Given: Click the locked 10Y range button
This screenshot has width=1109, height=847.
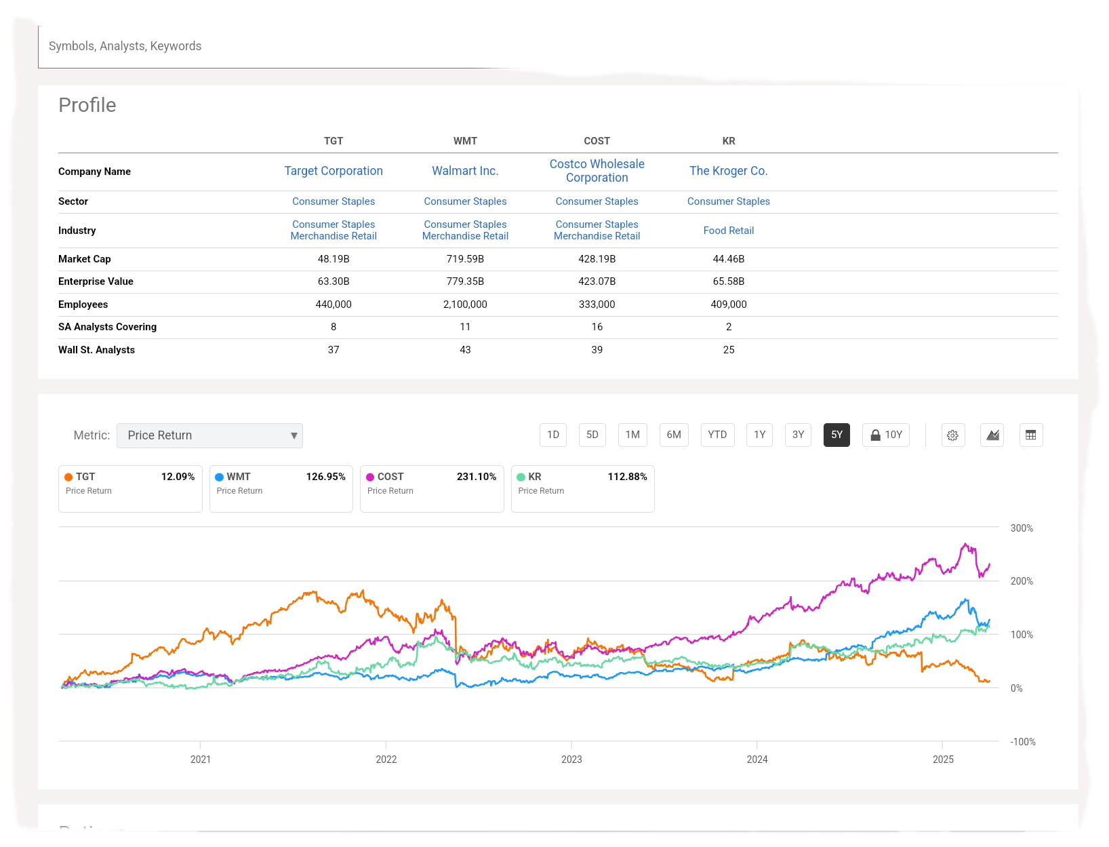Looking at the screenshot, I should [886, 435].
